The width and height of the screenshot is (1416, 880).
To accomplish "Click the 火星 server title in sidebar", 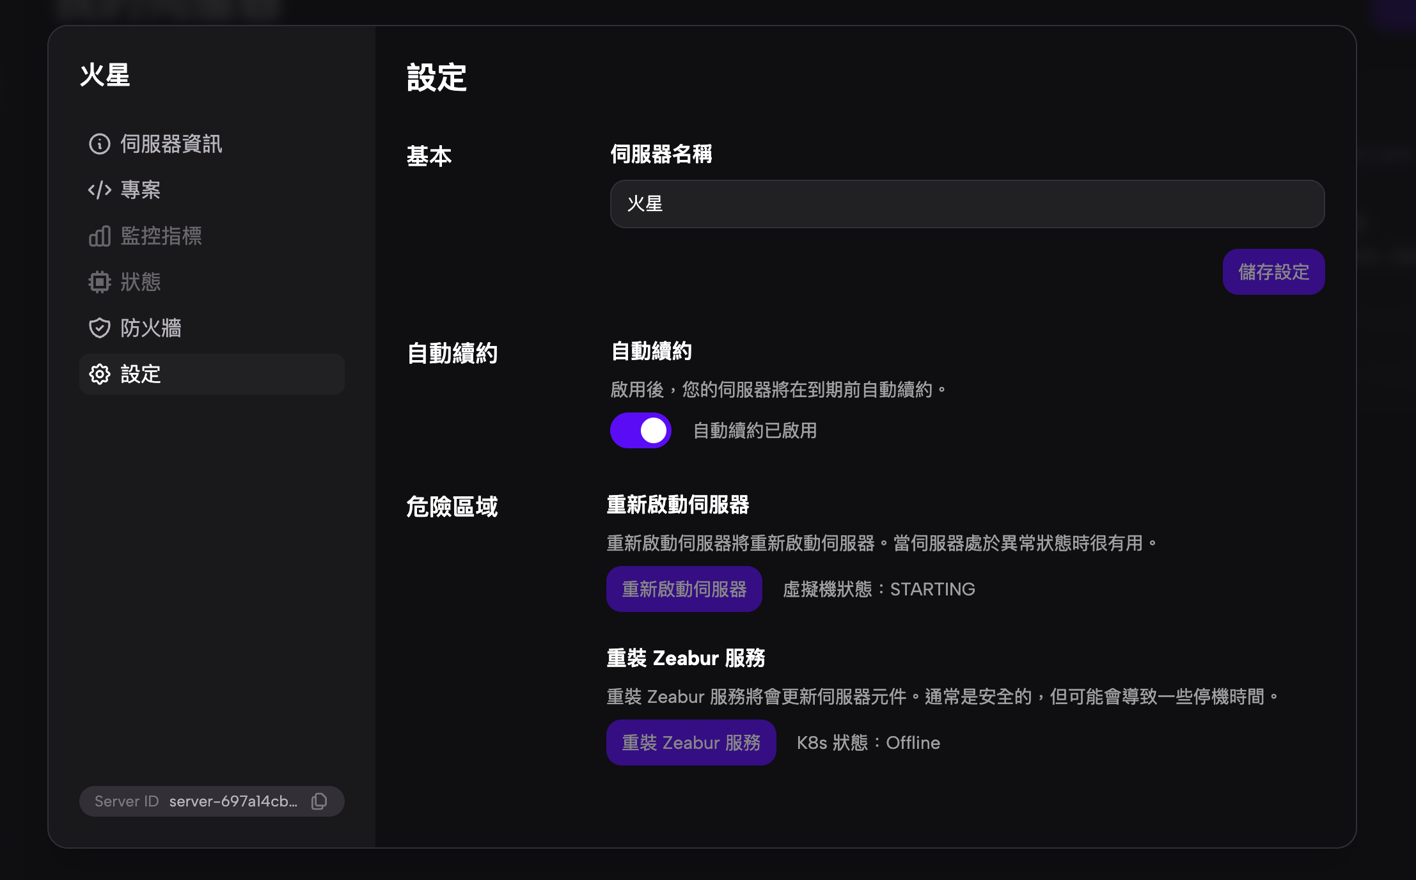I will (x=105, y=75).
